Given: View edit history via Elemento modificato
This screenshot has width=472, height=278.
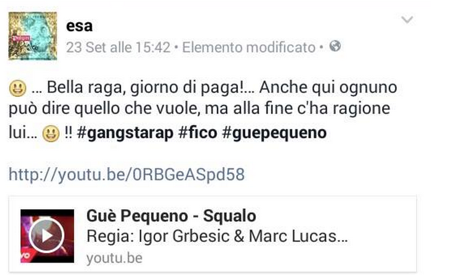Looking at the screenshot, I should [x=248, y=48].
